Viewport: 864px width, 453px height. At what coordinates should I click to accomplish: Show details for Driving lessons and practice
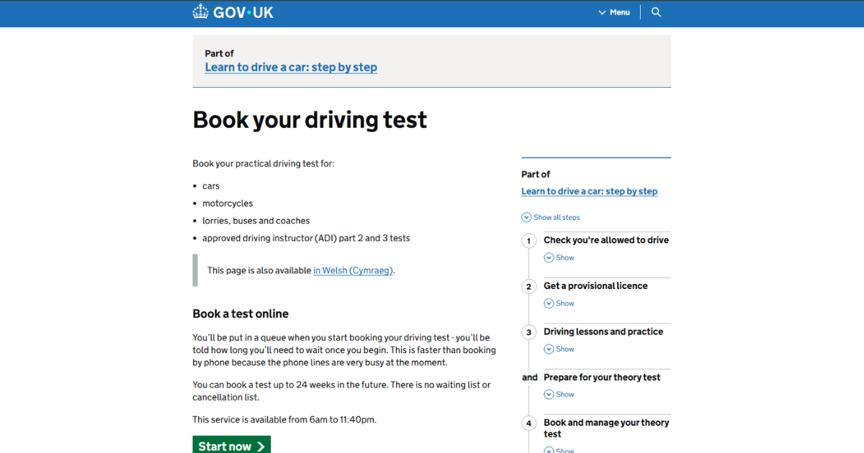coord(559,349)
